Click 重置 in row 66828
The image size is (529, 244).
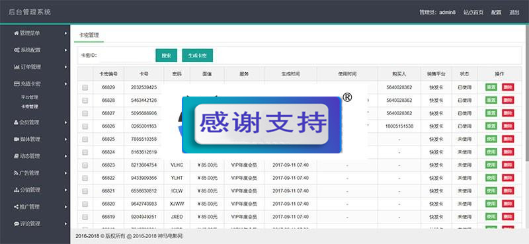click(x=491, y=101)
